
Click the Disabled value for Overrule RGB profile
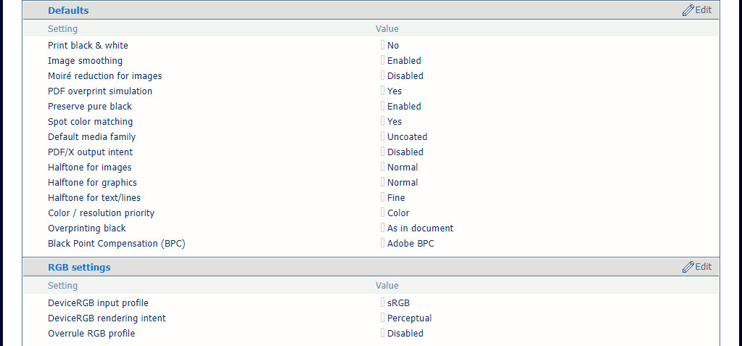(405, 334)
